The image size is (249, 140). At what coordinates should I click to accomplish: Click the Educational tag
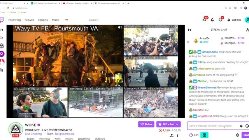[x=84, y=139]
